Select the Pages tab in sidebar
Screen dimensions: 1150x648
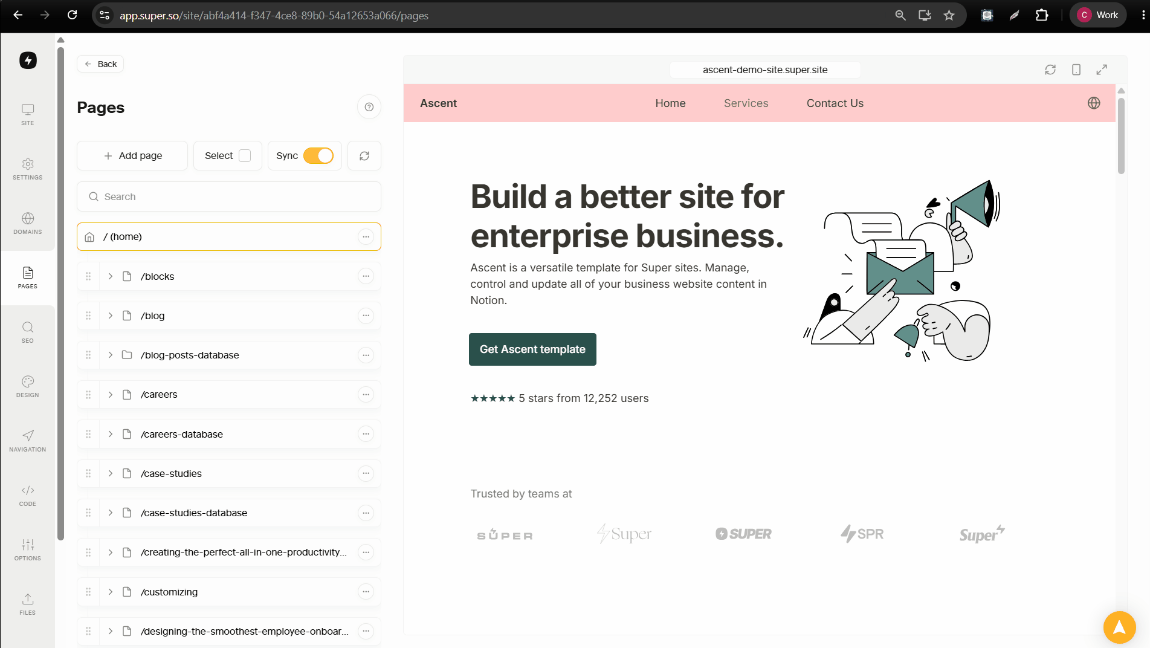click(x=28, y=277)
